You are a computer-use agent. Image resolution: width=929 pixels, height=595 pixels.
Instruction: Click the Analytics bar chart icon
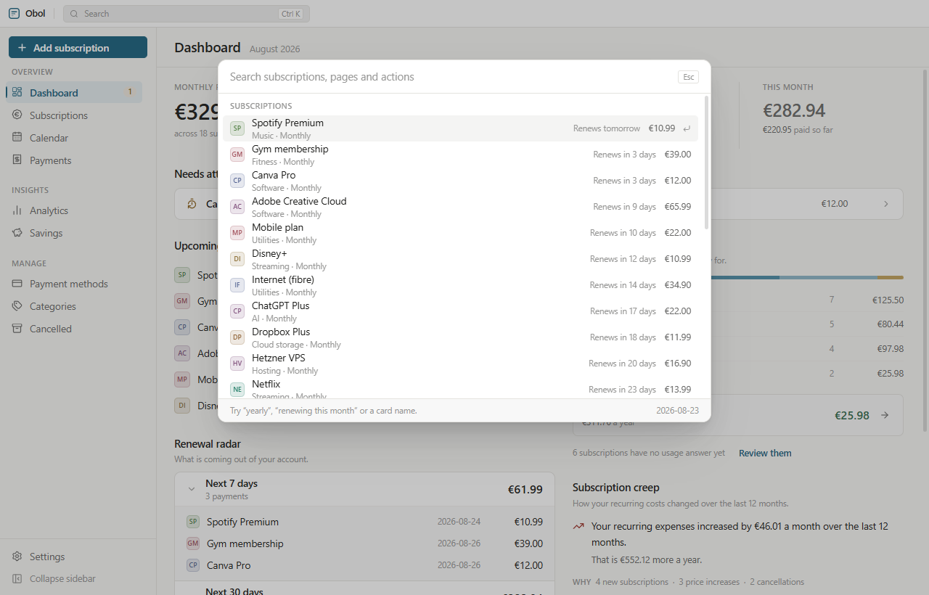tap(17, 210)
